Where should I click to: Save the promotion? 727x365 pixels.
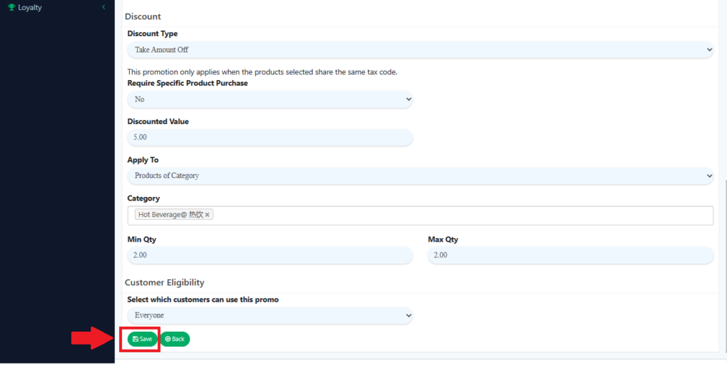click(143, 339)
